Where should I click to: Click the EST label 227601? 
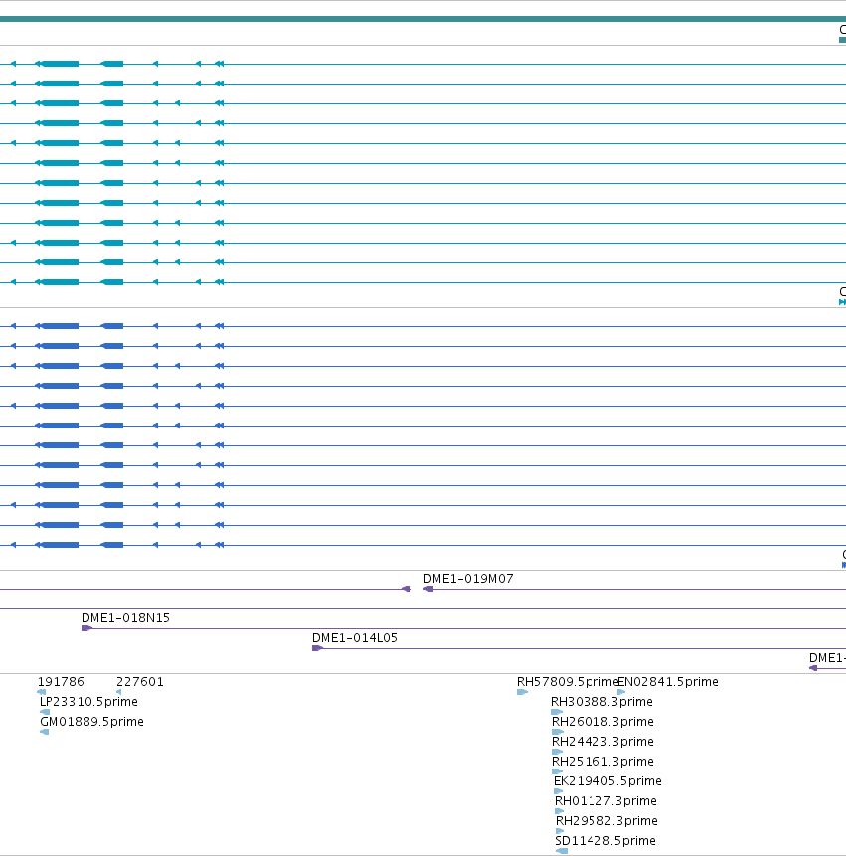[140, 681]
